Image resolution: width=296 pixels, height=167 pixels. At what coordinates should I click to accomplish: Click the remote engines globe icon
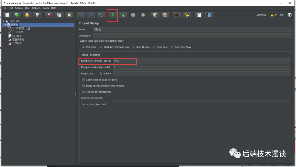click(289, 15)
